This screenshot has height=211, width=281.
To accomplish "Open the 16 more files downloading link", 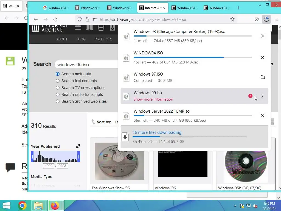I will [x=157, y=132].
